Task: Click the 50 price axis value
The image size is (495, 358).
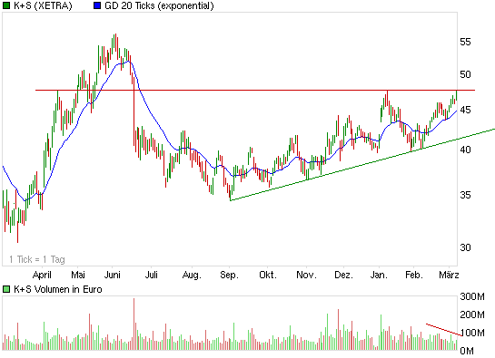Action: click(x=465, y=74)
